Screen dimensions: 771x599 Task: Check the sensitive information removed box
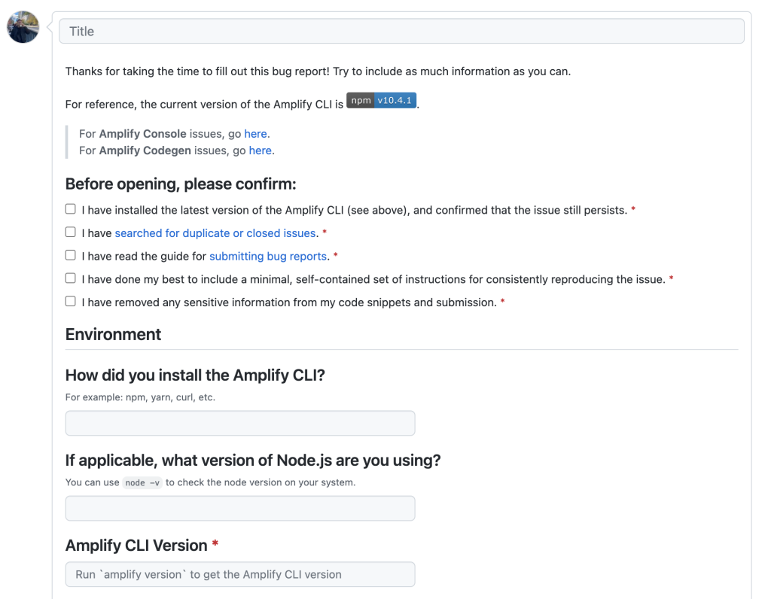click(x=70, y=301)
